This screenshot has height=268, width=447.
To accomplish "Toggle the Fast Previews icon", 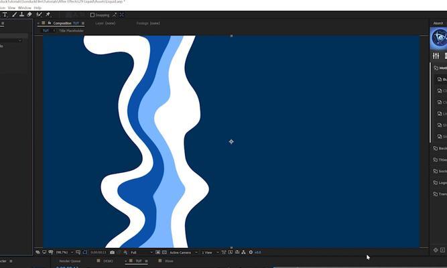I will point(157,253).
